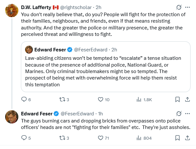Open Grok icon on Lafferty's tweet
This screenshot has width=196, height=149.
point(179,7)
